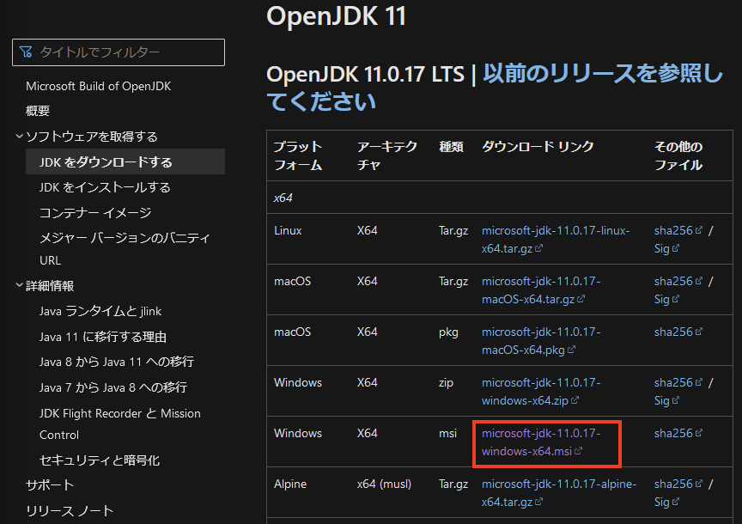742x524 pixels.
Task: Open Java 7 から Java 8 への移行
Action: (113, 387)
